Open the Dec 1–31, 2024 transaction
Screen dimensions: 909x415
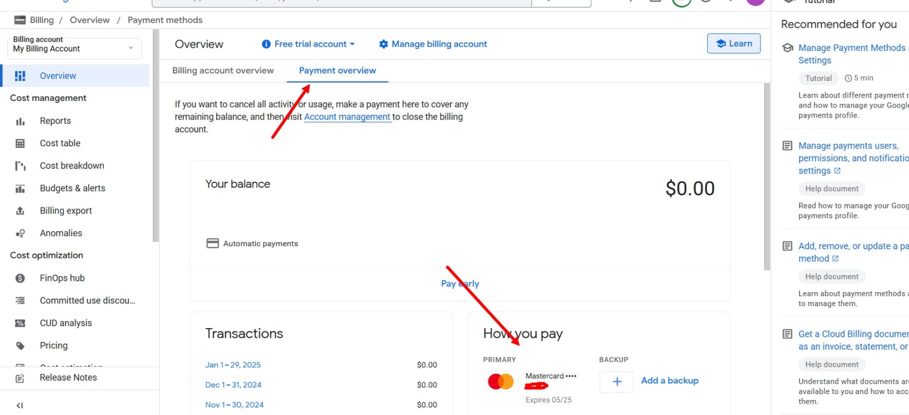(x=233, y=385)
